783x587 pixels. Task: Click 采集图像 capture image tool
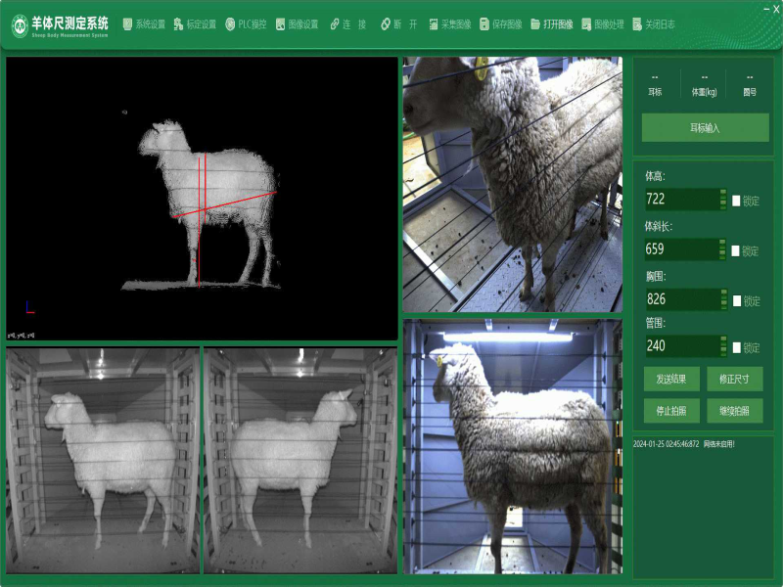tap(449, 23)
